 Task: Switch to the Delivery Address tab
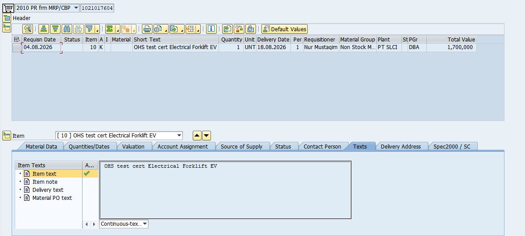click(401, 147)
